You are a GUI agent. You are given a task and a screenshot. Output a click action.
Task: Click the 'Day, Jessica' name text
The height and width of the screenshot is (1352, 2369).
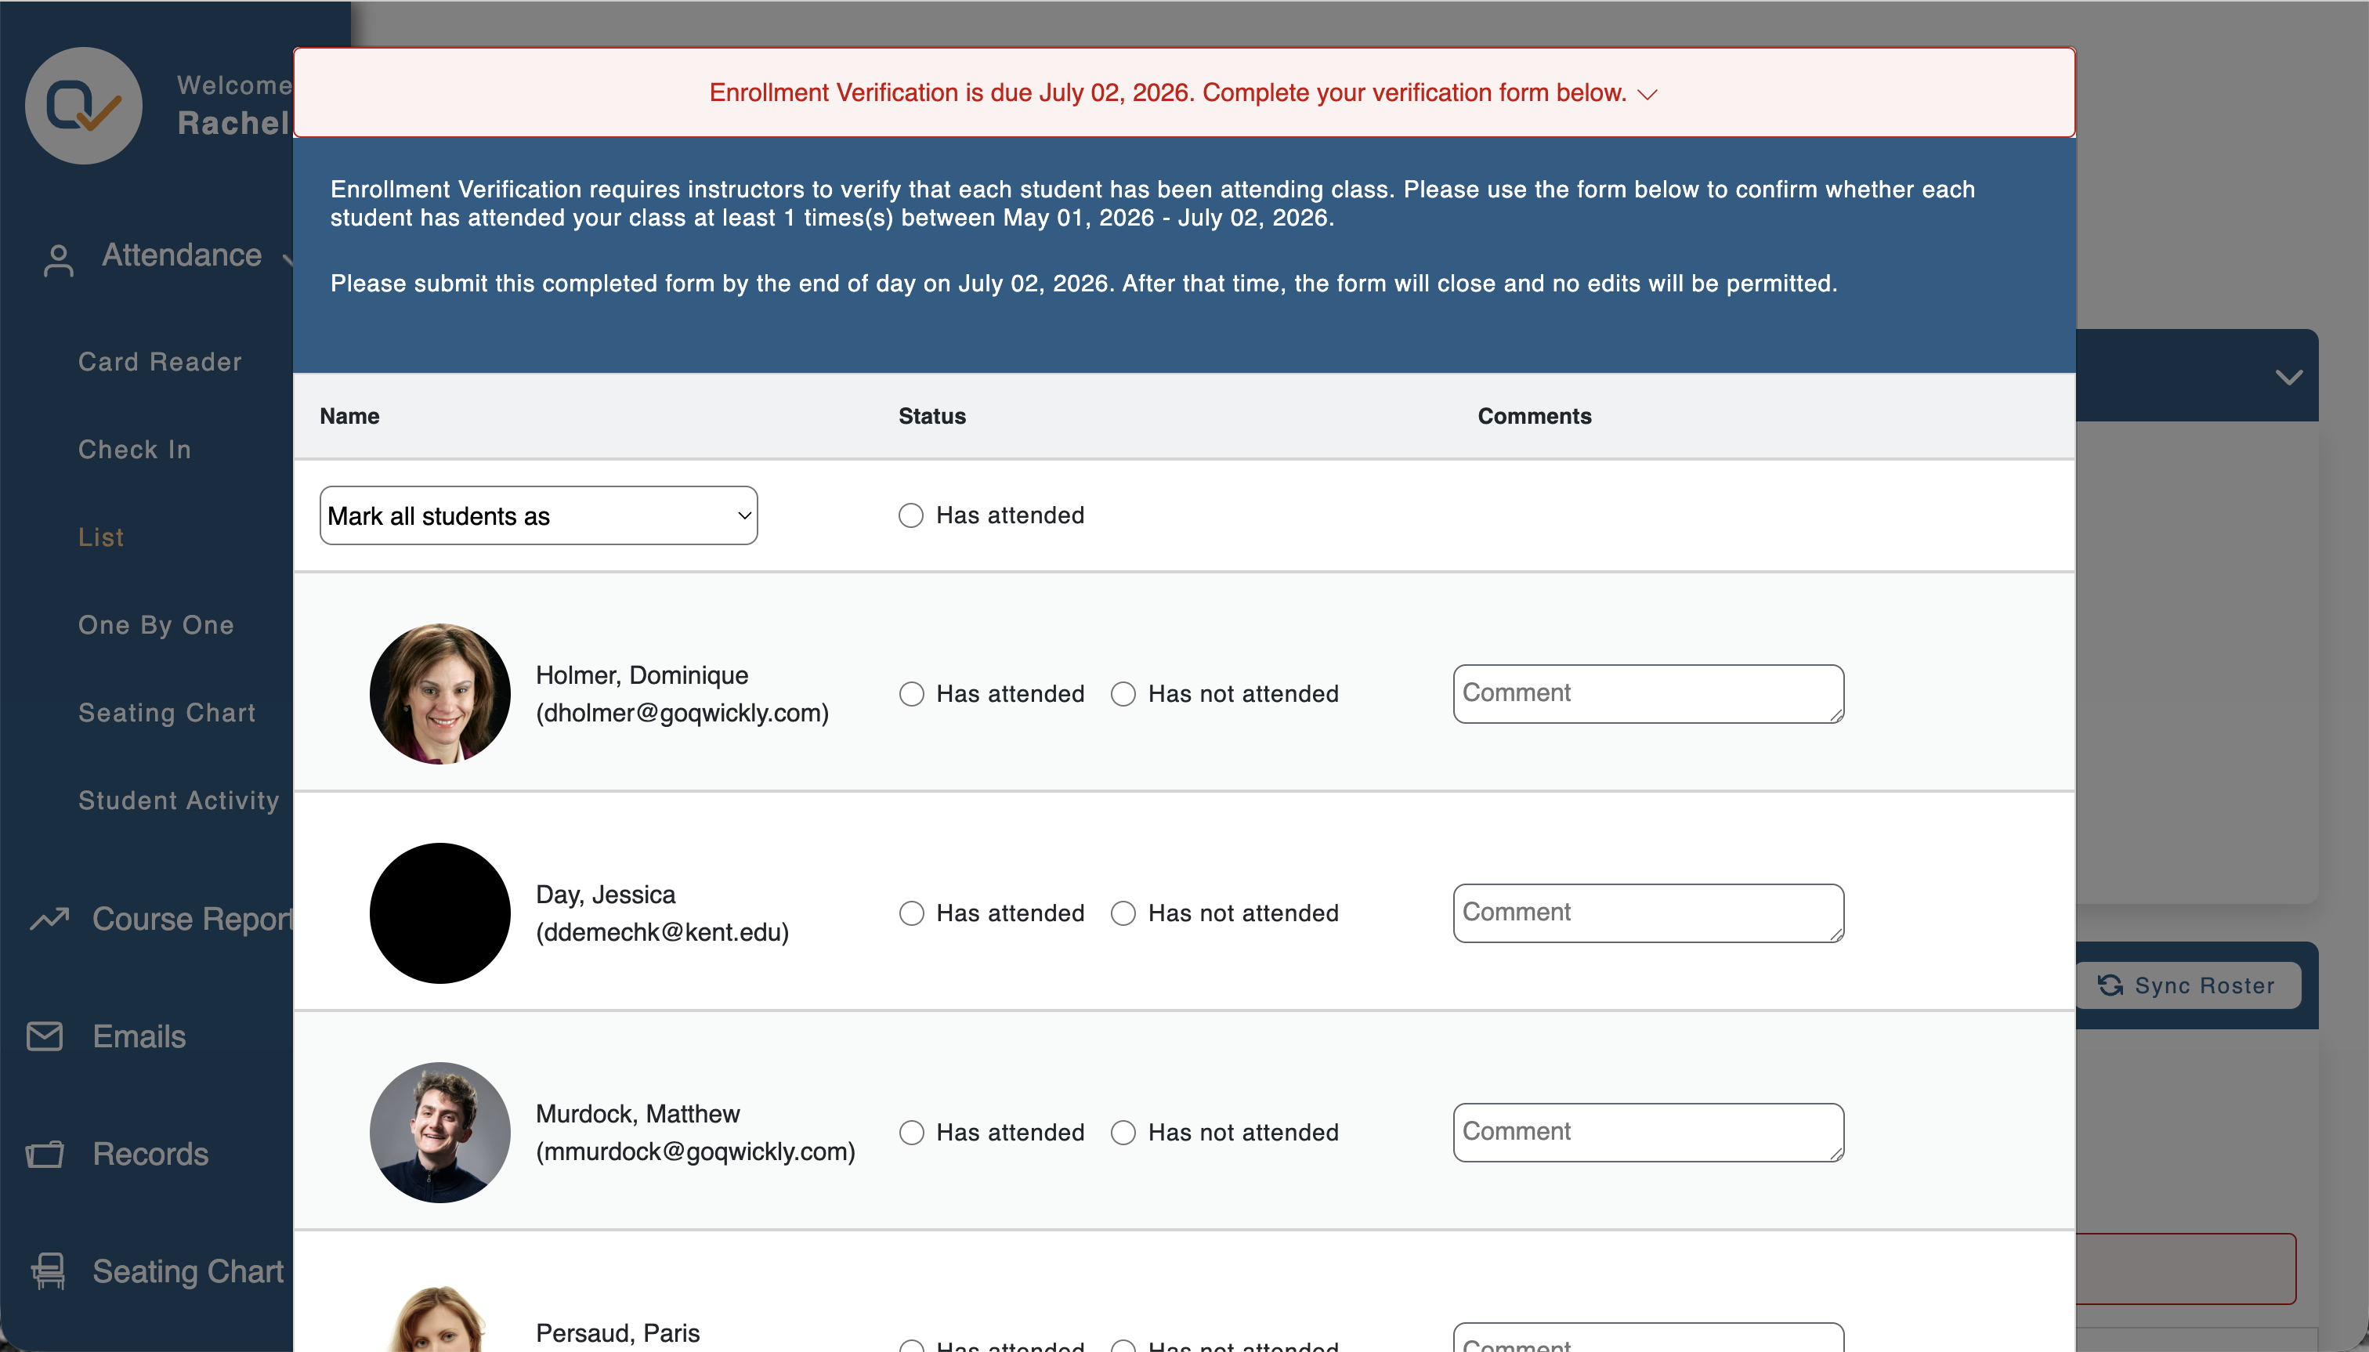click(x=606, y=895)
